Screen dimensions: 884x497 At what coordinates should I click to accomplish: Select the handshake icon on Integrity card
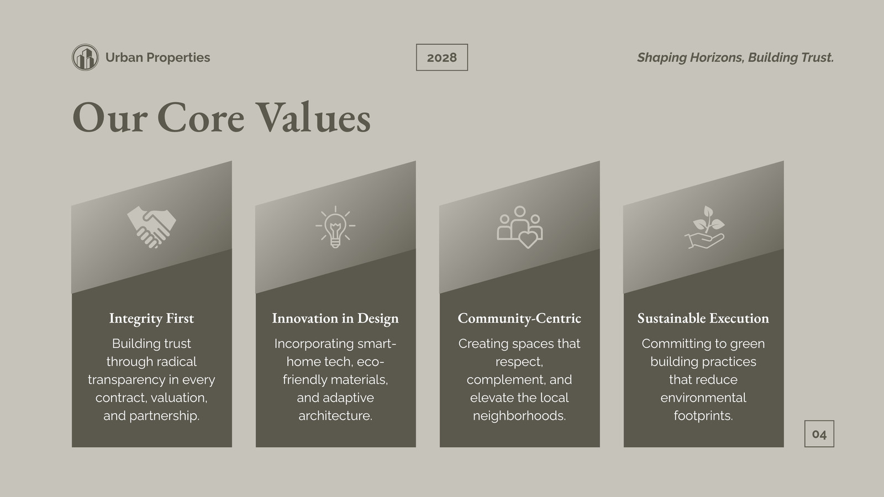(x=151, y=227)
